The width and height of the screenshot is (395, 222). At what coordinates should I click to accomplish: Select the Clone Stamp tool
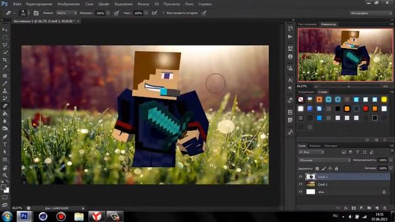tap(5, 91)
